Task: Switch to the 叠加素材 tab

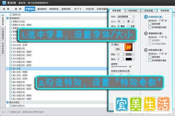Action: (x=42, y=9)
